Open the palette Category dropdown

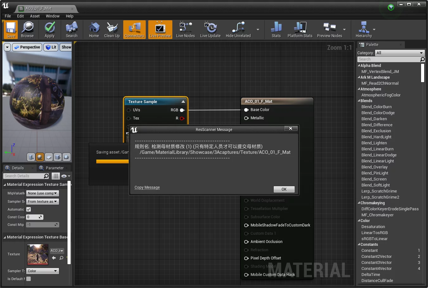[x=399, y=53]
